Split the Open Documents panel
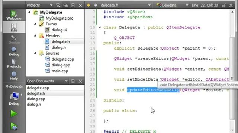Screen dimensions: 238x133 [x=73, y=81]
